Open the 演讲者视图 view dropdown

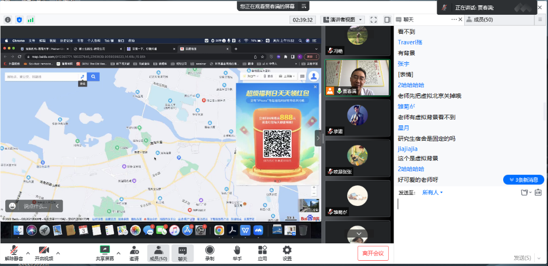coord(343,19)
